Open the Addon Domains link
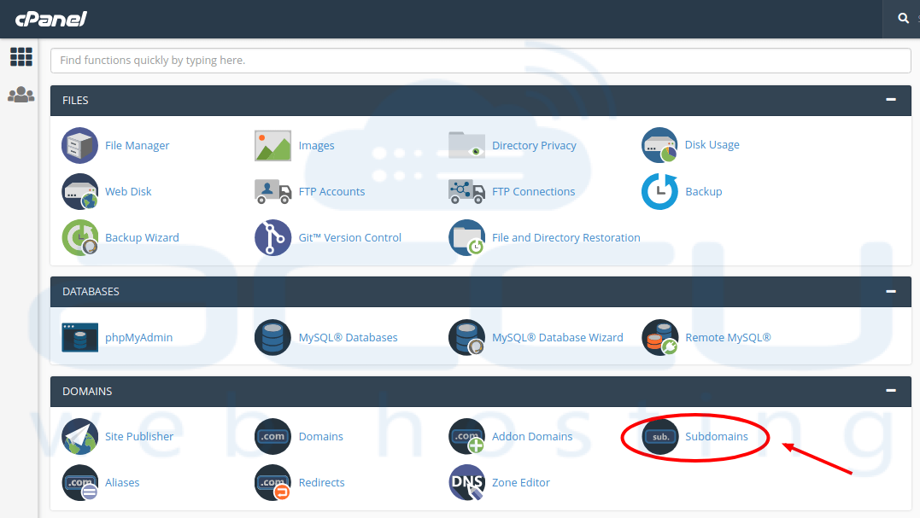Image resolution: width=920 pixels, height=518 pixels. (x=532, y=437)
